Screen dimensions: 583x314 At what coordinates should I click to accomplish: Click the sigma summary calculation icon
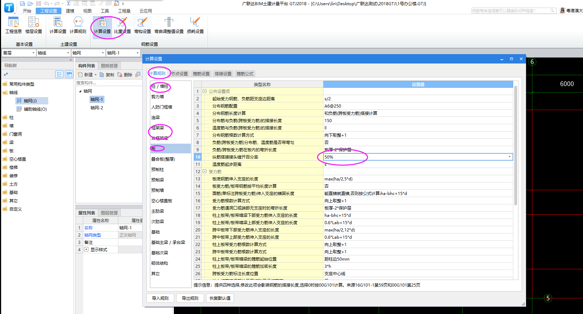[x=69, y=3]
